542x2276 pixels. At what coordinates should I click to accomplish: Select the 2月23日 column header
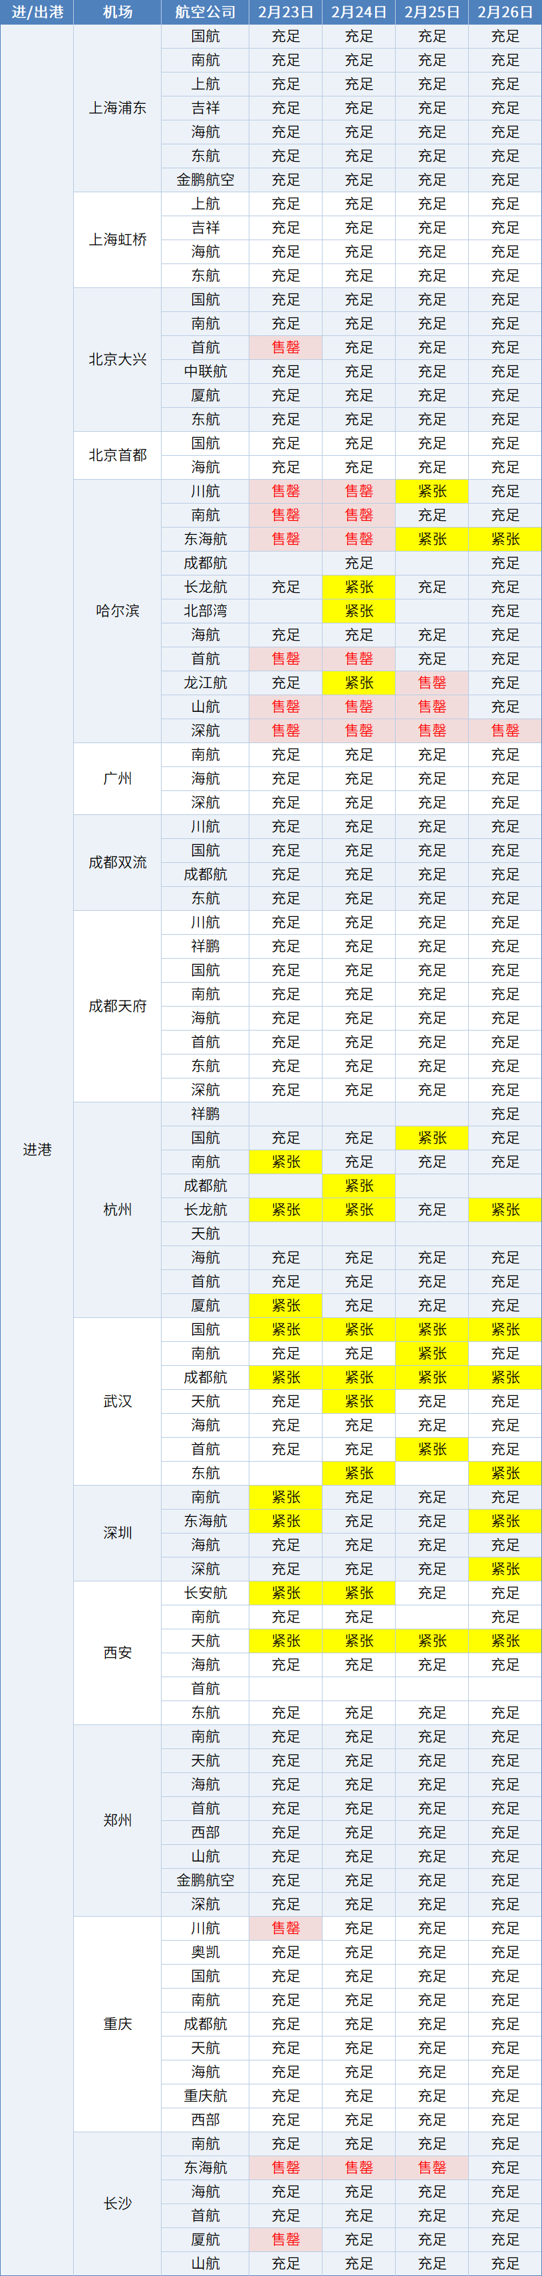286,13
